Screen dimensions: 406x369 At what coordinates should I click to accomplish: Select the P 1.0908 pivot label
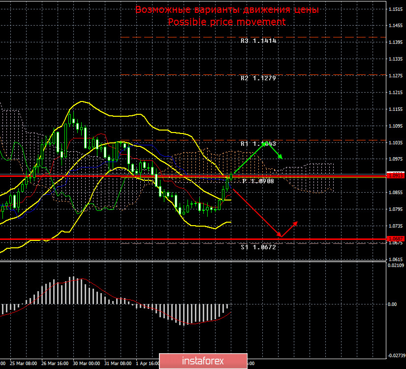pyautogui.click(x=258, y=181)
